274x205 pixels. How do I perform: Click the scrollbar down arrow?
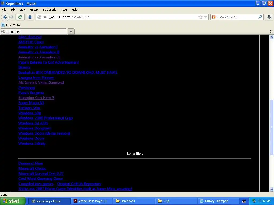pos(272,189)
